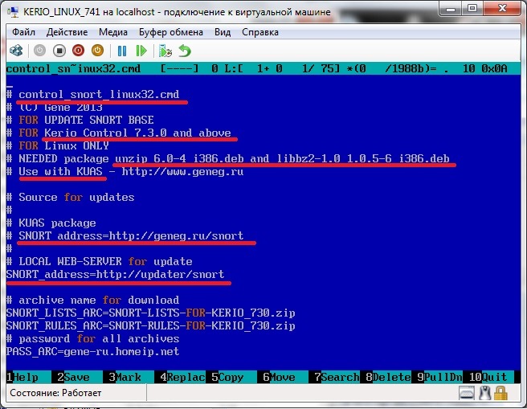Click the red Shut Down icon

pos(78,50)
